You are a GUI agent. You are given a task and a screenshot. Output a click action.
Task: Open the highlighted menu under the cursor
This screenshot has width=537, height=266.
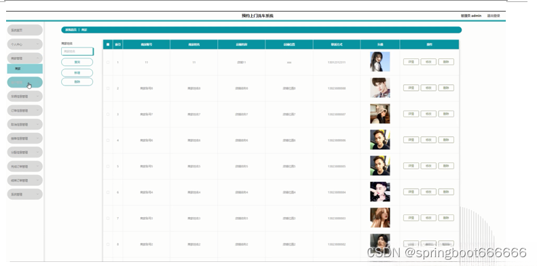tap(24, 83)
